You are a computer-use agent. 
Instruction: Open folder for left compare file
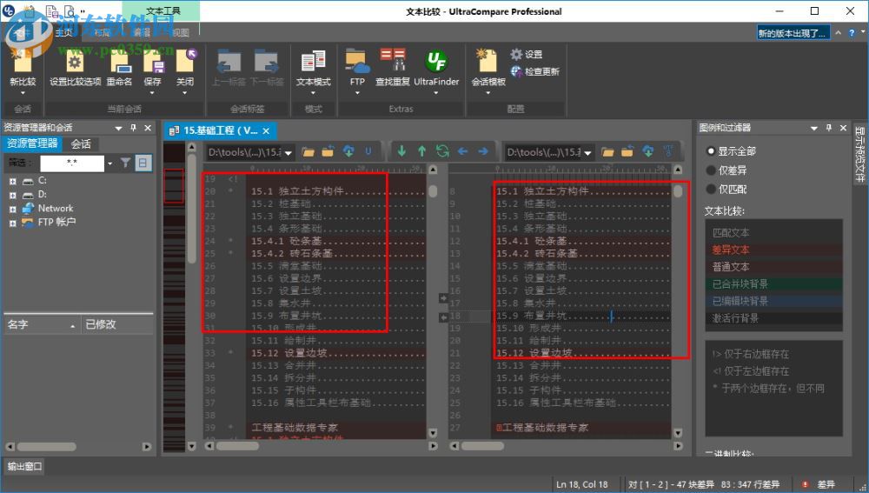308,151
